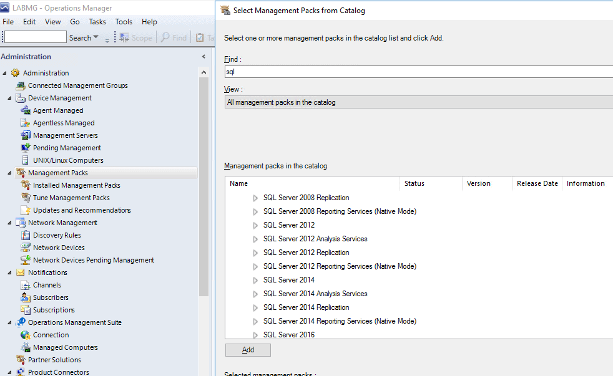Expand SQL Server 2016 catalog entry
The height and width of the screenshot is (376, 613).
point(255,335)
